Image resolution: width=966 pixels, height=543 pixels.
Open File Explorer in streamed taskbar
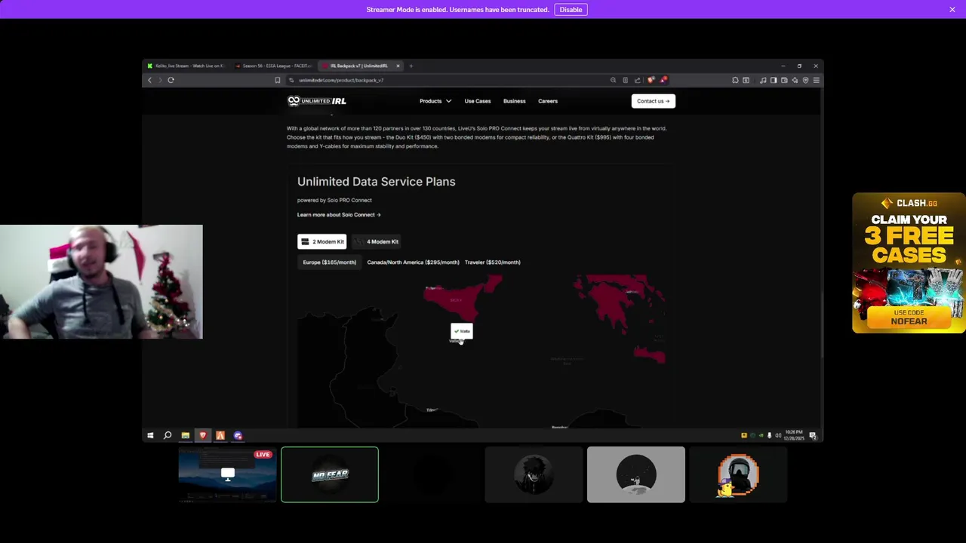click(x=185, y=435)
